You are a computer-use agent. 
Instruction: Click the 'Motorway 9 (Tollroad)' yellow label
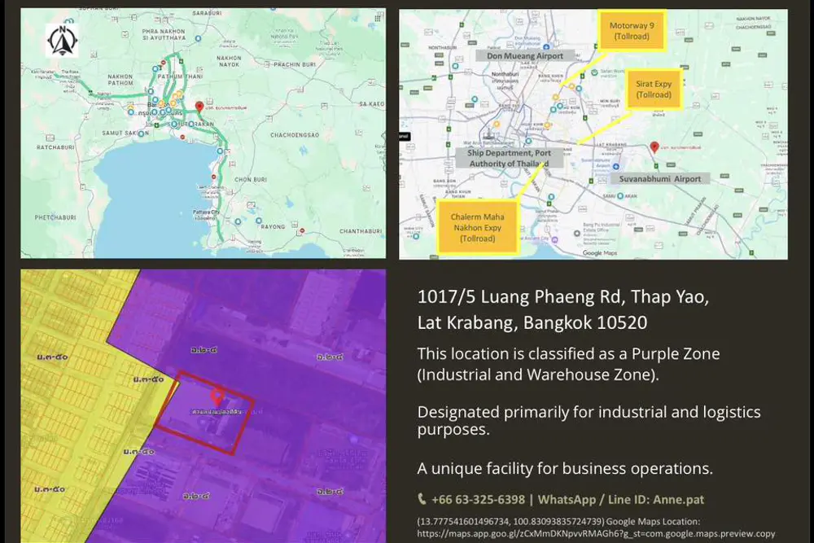point(632,31)
